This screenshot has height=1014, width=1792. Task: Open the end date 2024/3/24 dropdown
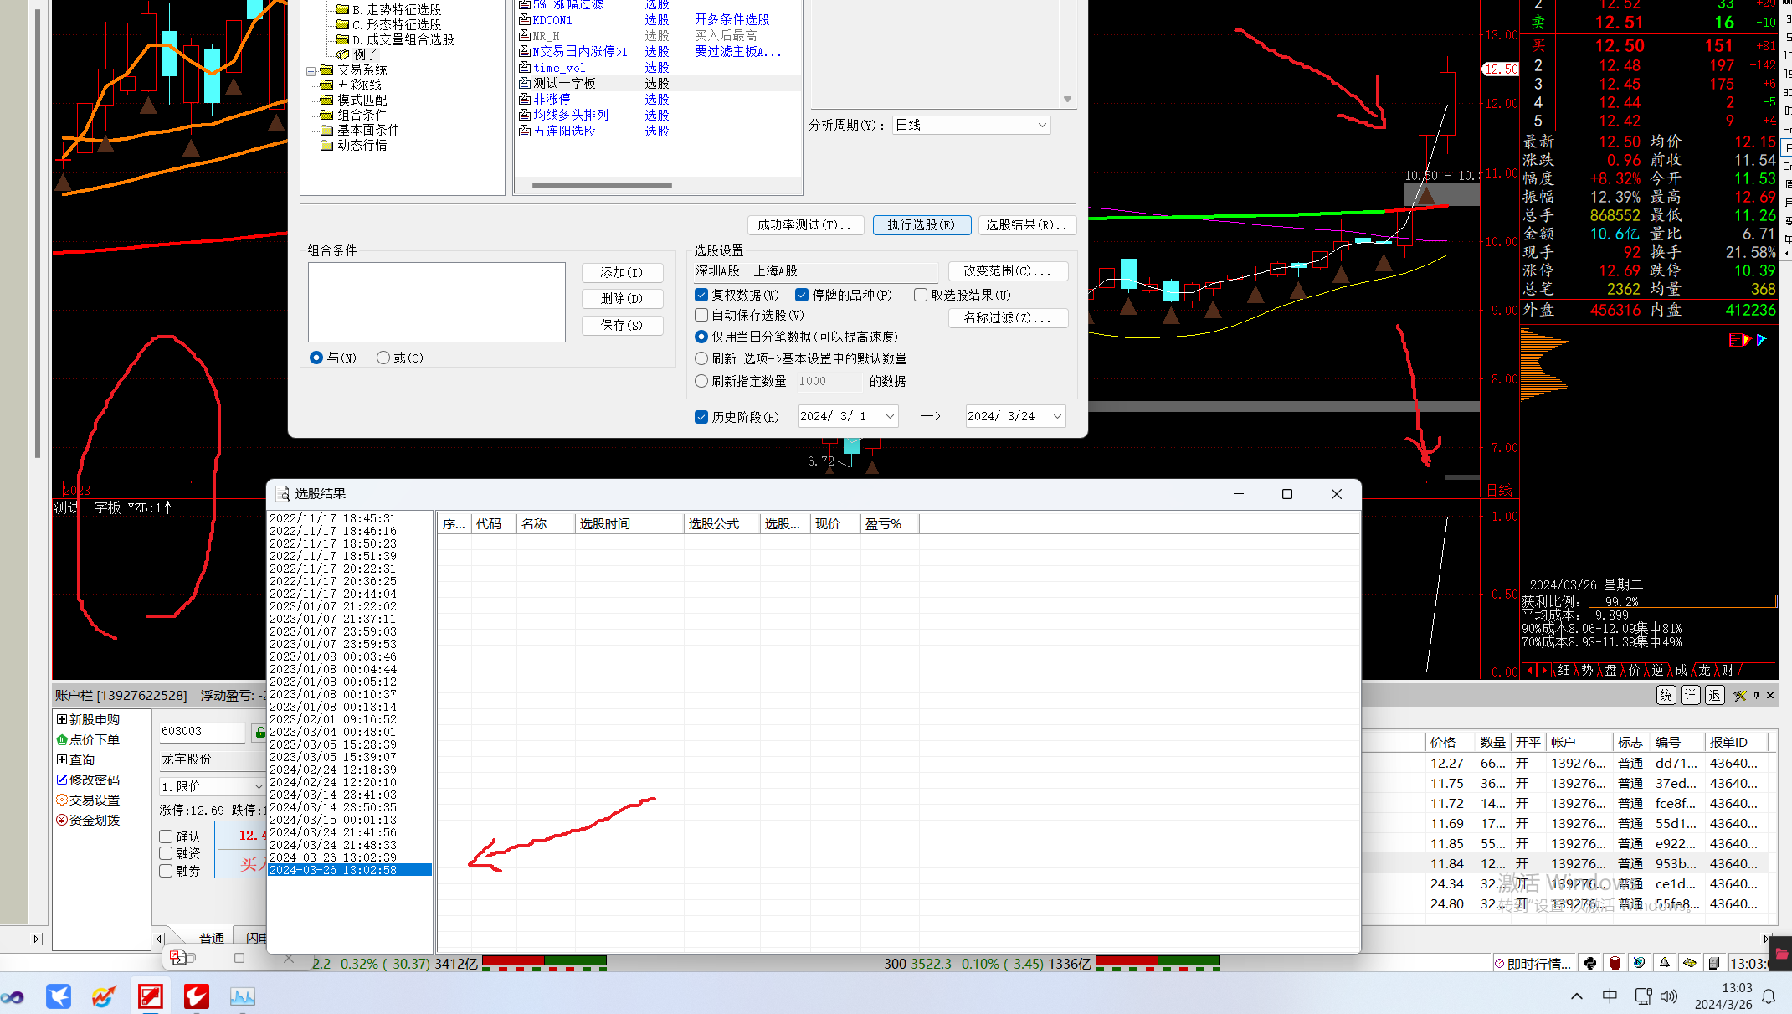pos(1057,416)
